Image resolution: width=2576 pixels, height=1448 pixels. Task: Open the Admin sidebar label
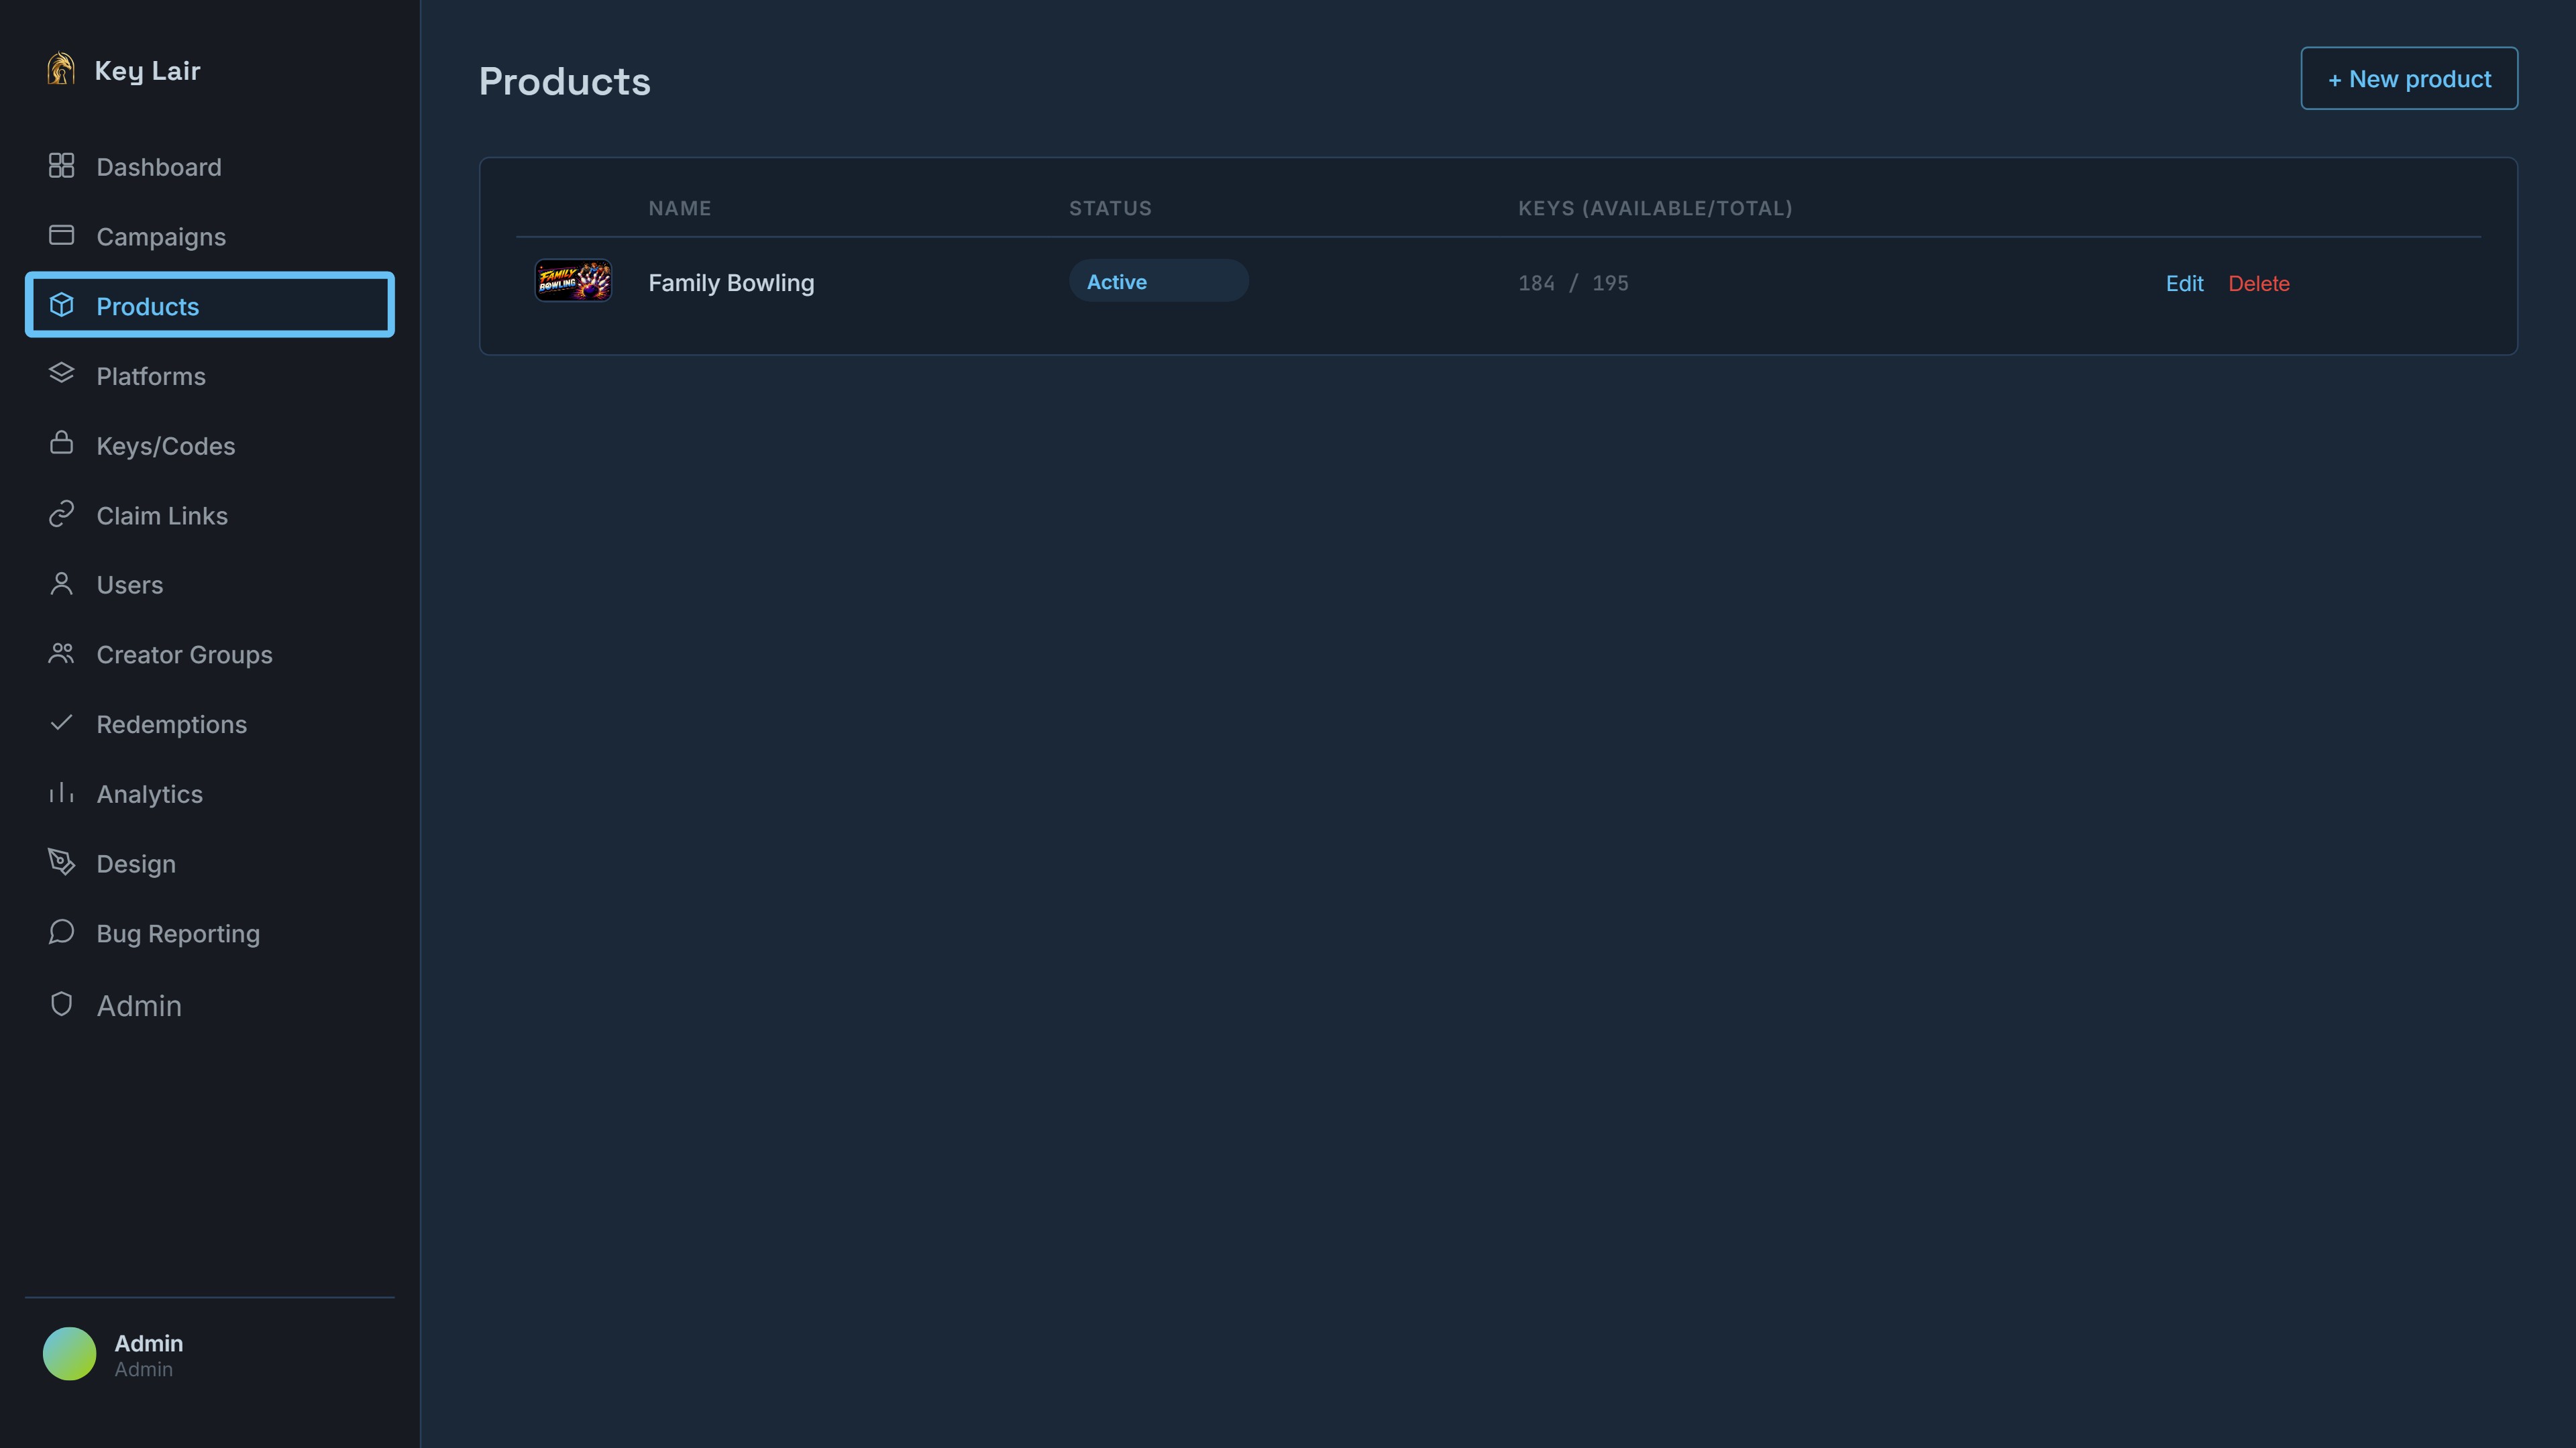tap(139, 1006)
